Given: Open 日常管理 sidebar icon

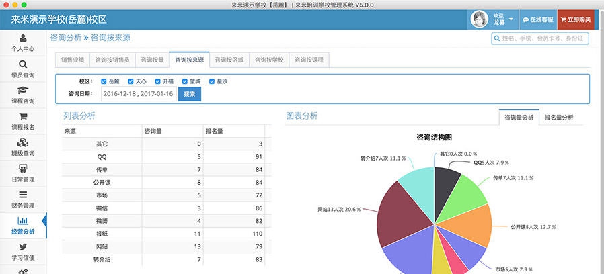Looking at the screenshot, I should pos(23,169).
